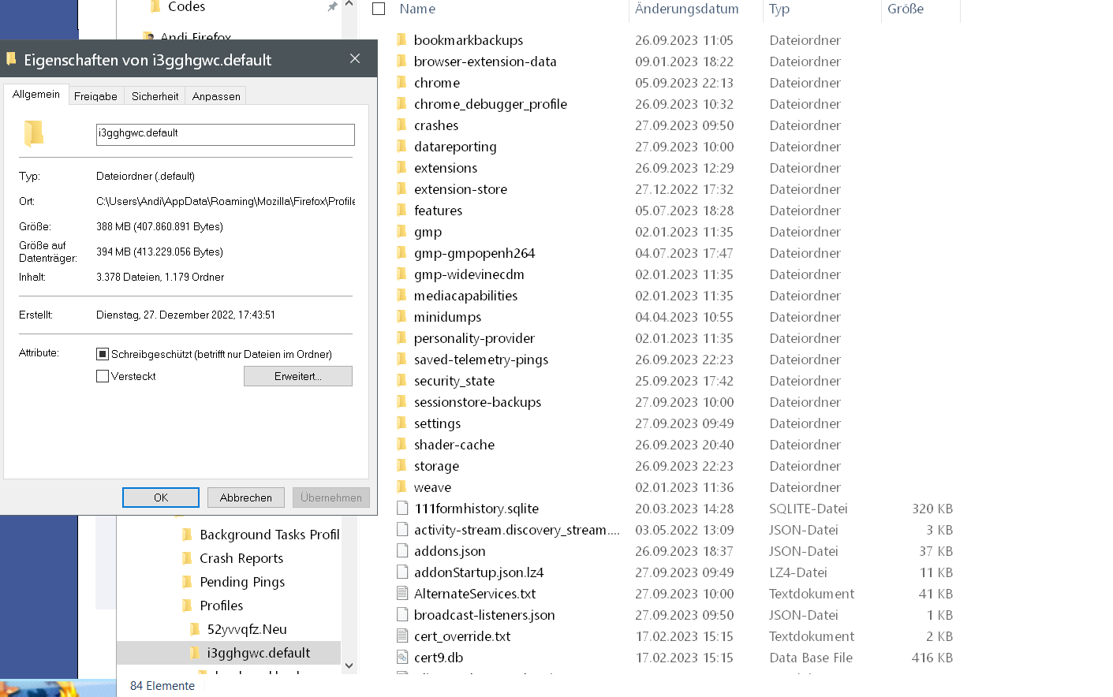The height and width of the screenshot is (697, 1113).
Task: Click the tree pane's scroll-down arrow
Action: point(349,666)
